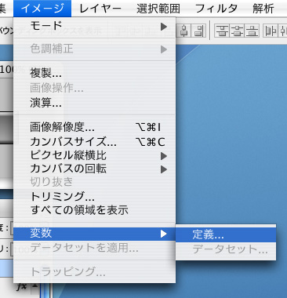Select すべての領域を表示 menu item
This screenshot has width=287, height=298.
[95, 210]
